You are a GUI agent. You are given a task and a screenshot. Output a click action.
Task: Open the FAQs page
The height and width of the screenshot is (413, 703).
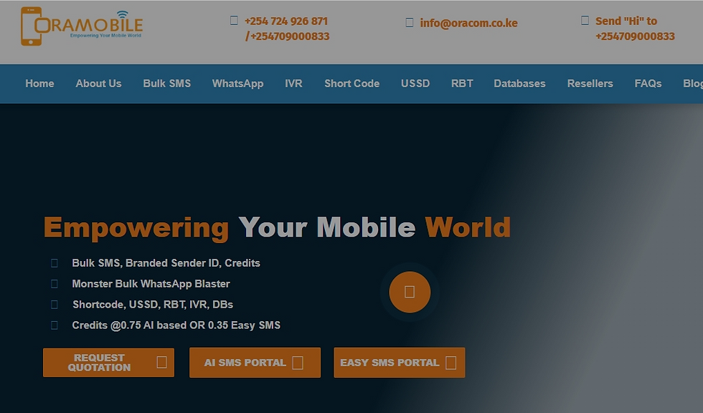point(648,84)
